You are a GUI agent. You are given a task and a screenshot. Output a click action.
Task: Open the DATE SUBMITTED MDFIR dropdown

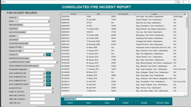[x=44, y=84]
